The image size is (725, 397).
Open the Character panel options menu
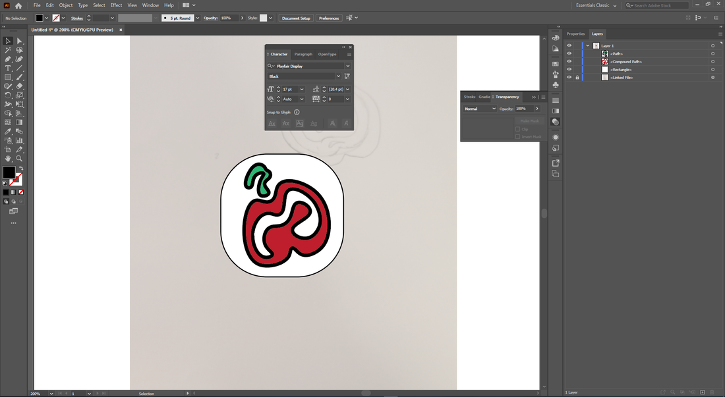[349, 55]
